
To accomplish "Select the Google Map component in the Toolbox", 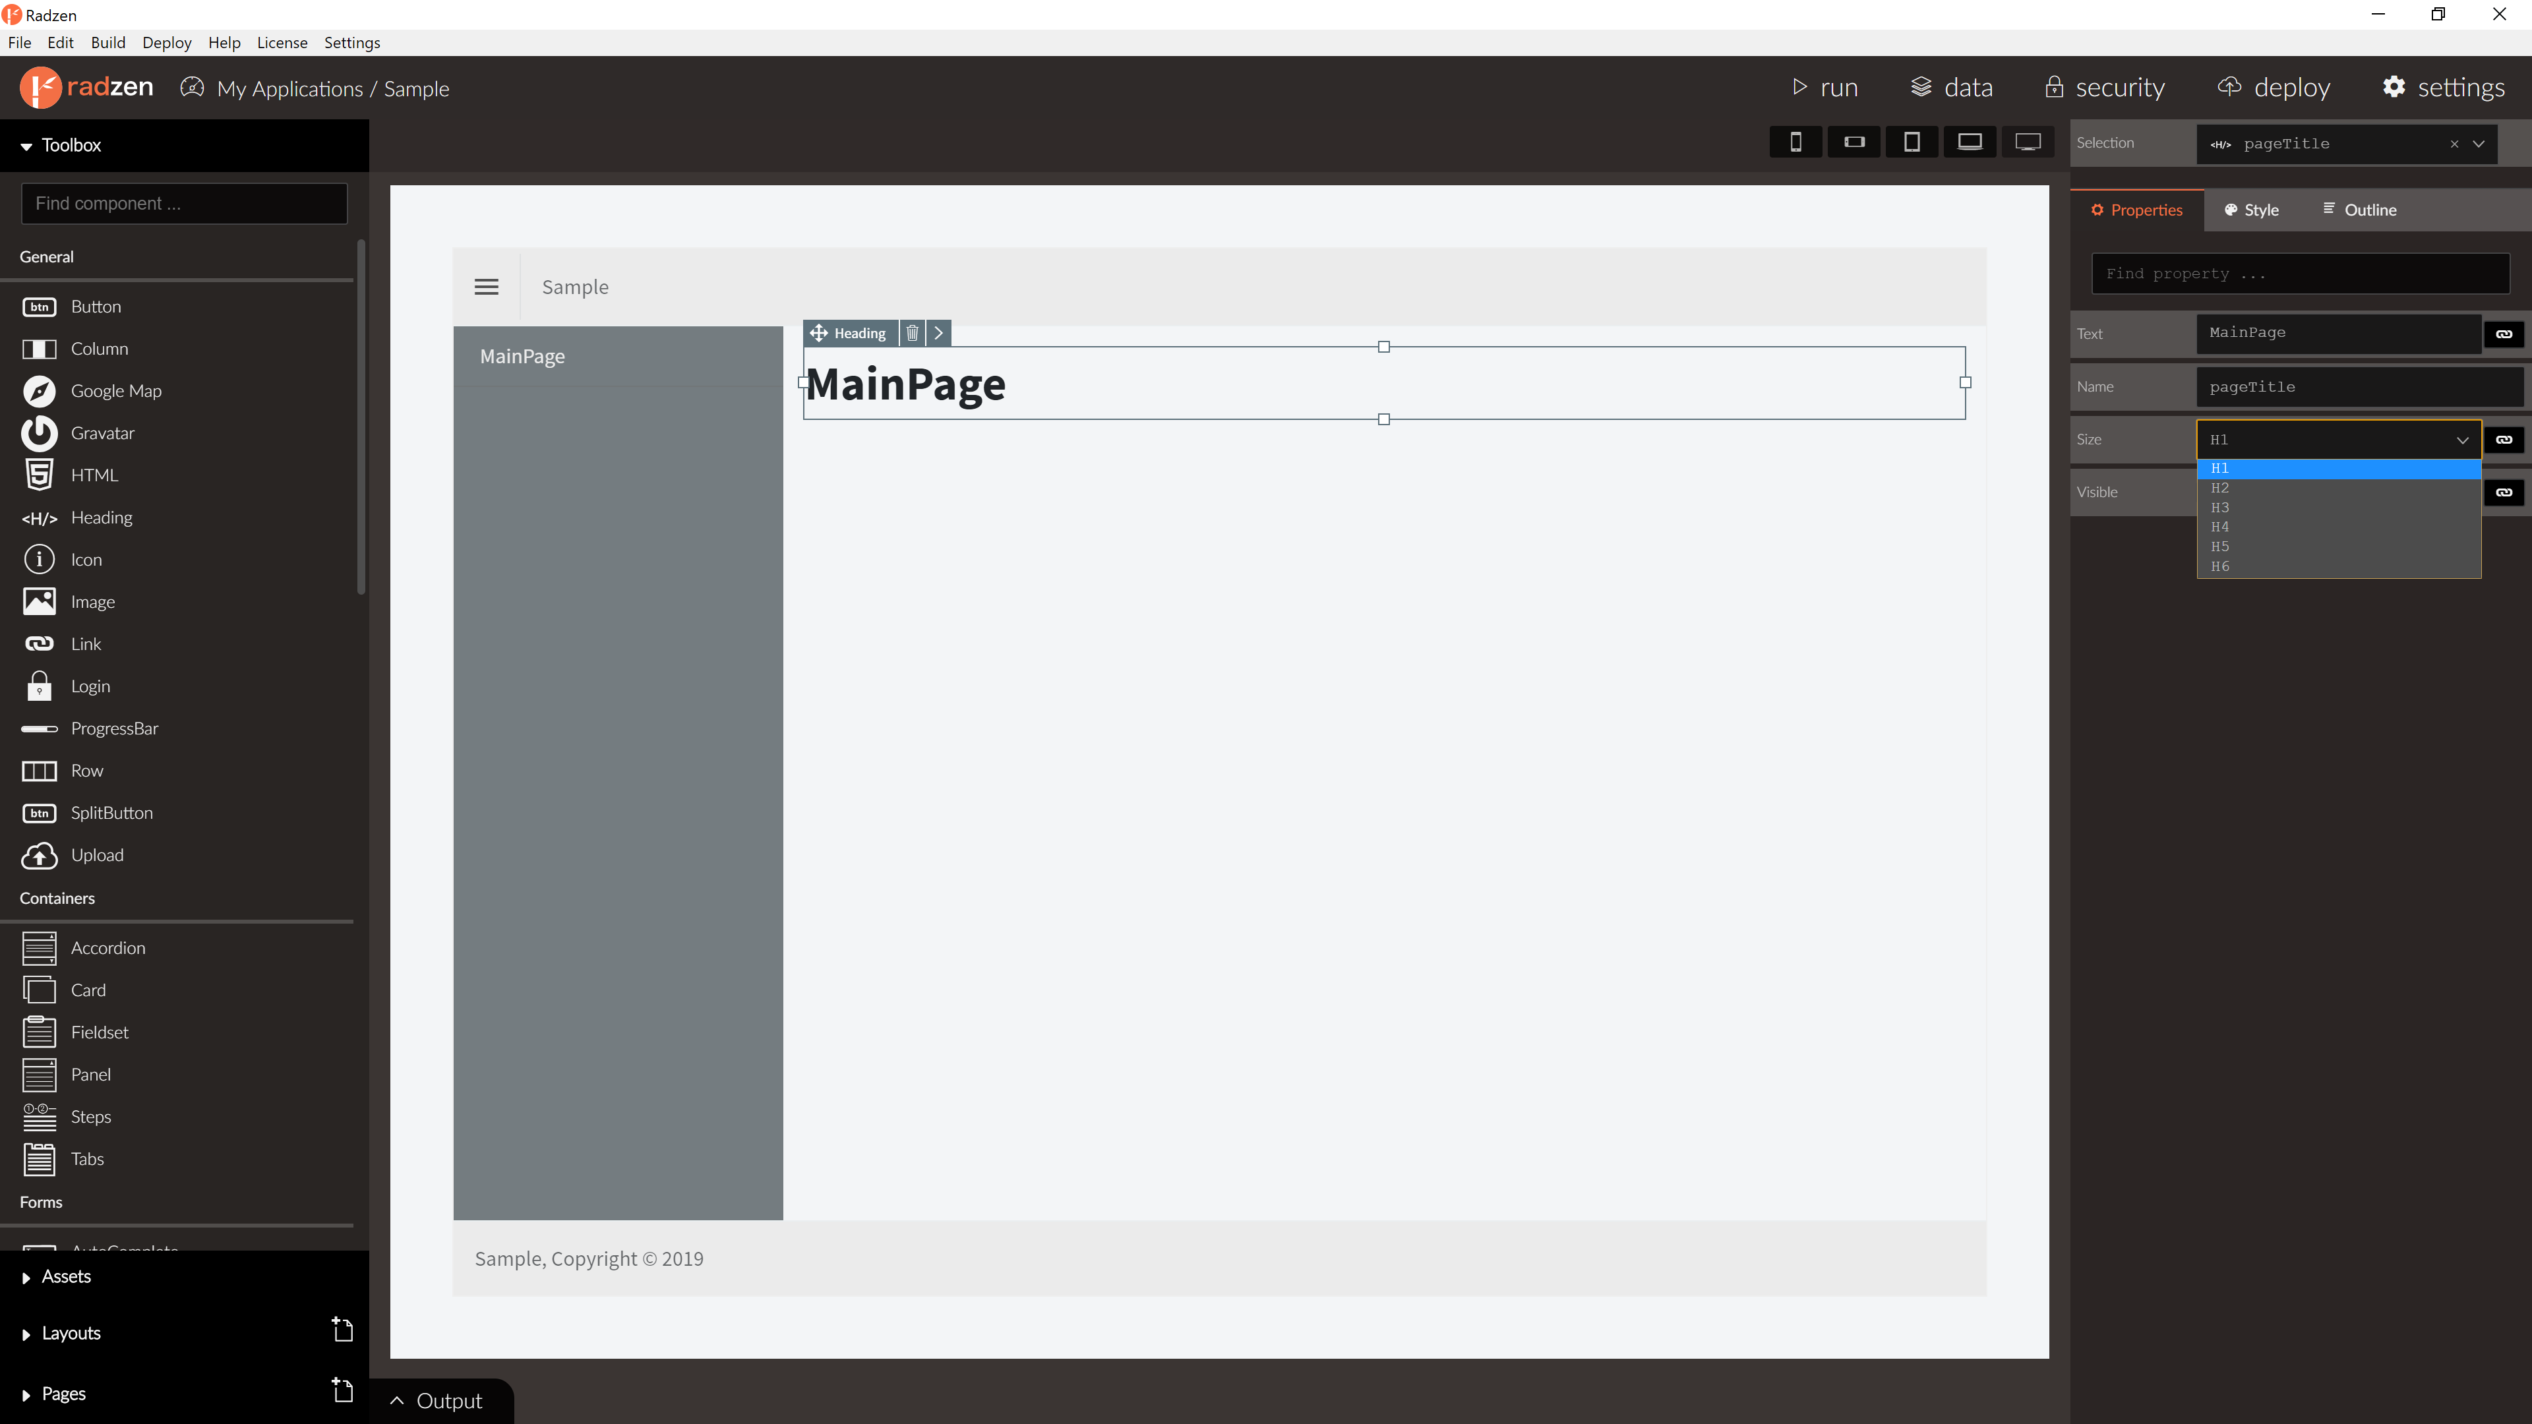I will pyautogui.click(x=116, y=391).
